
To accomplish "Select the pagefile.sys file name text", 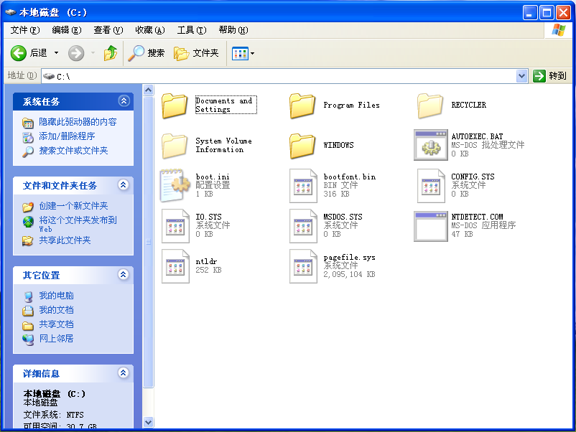I will pyautogui.click(x=349, y=258).
